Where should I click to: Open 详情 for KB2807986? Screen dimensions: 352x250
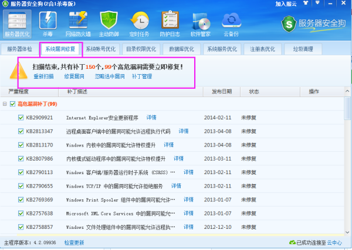179,158
